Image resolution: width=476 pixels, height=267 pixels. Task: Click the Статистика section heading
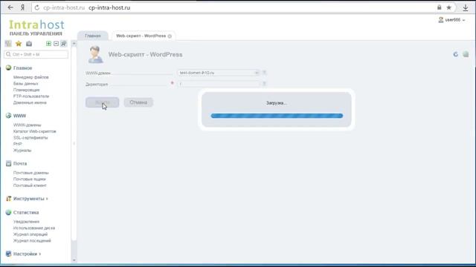click(26, 213)
